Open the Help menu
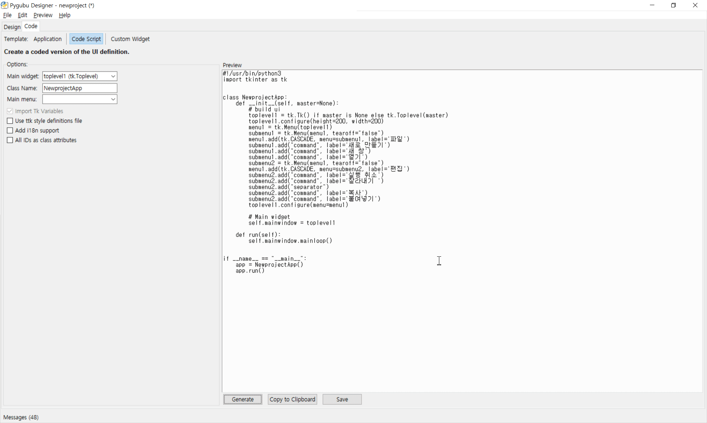Viewport: 707px width, 423px height. point(64,15)
